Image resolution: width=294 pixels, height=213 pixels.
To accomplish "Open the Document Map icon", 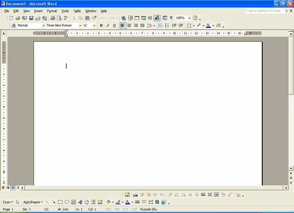I will click(x=165, y=18).
